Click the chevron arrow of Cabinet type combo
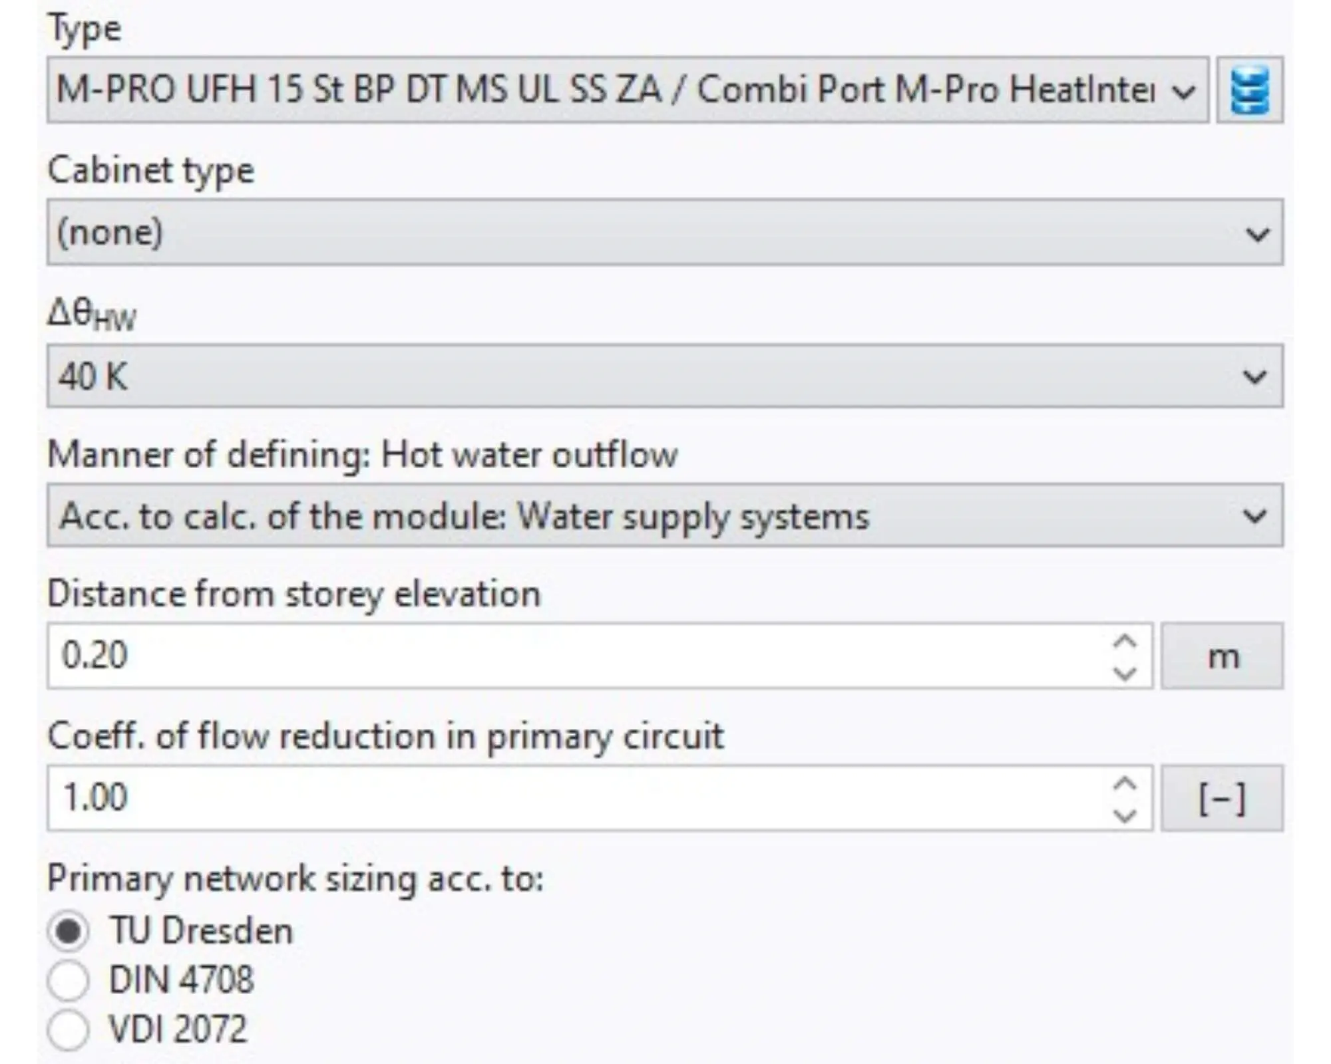Viewport: 1331px width, 1064px height. pyautogui.click(x=1256, y=233)
